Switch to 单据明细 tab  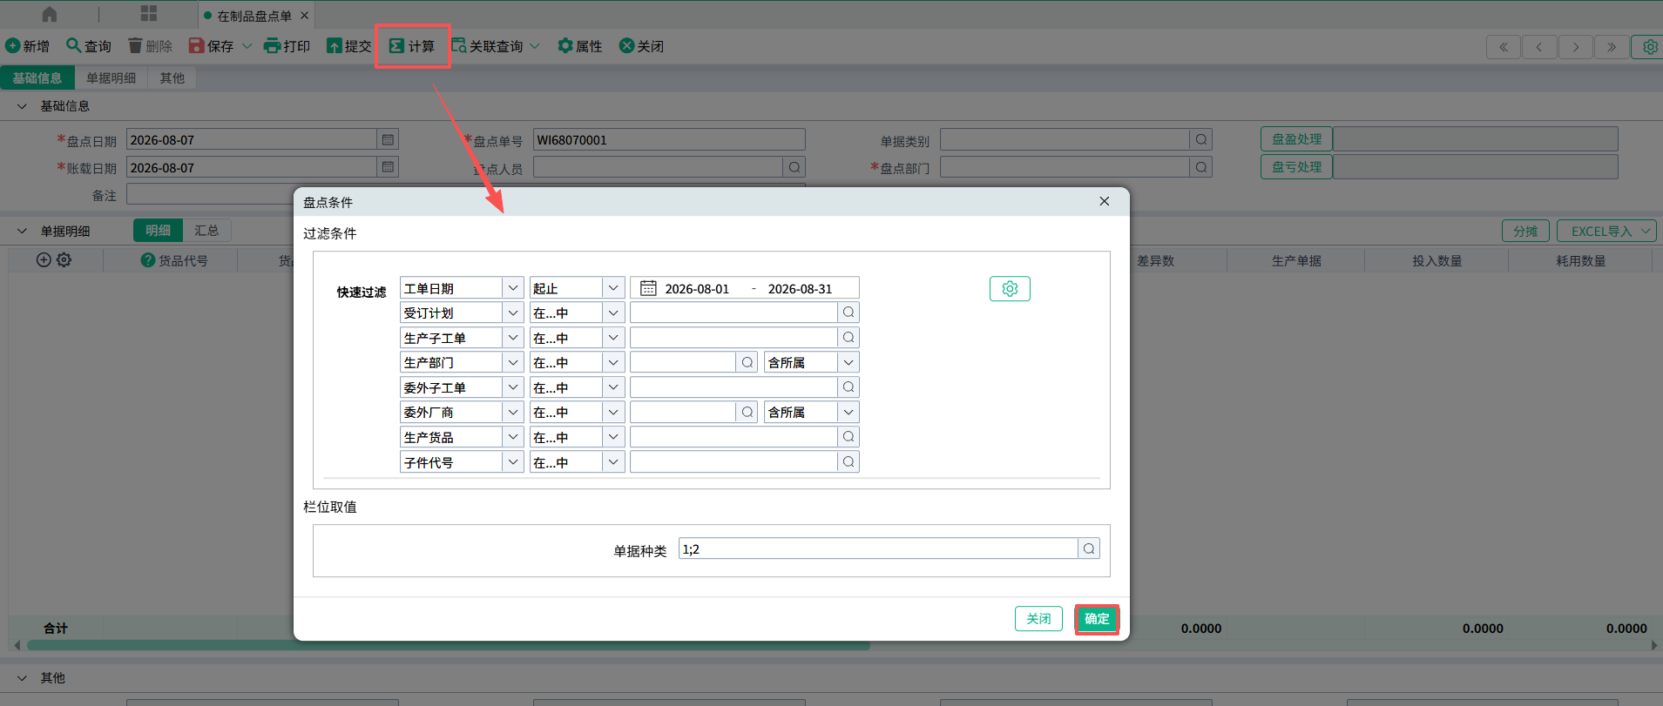[112, 77]
